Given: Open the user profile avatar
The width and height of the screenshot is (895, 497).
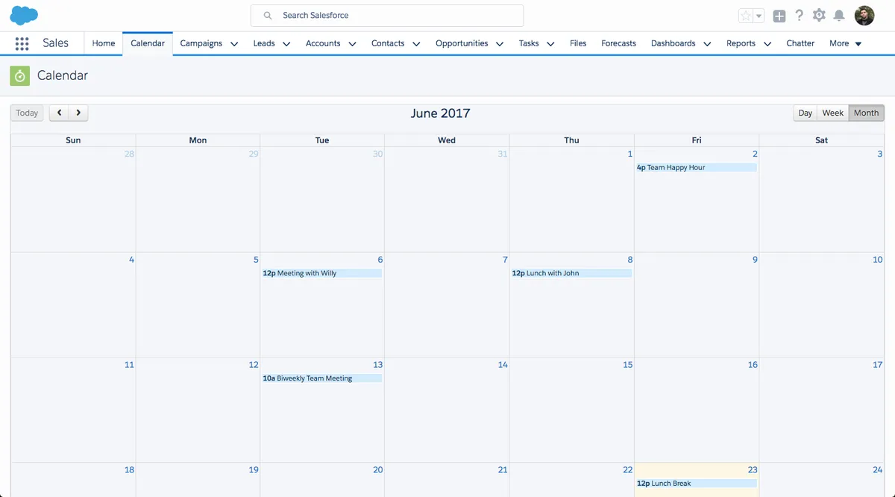Looking at the screenshot, I should (x=864, y=16).
